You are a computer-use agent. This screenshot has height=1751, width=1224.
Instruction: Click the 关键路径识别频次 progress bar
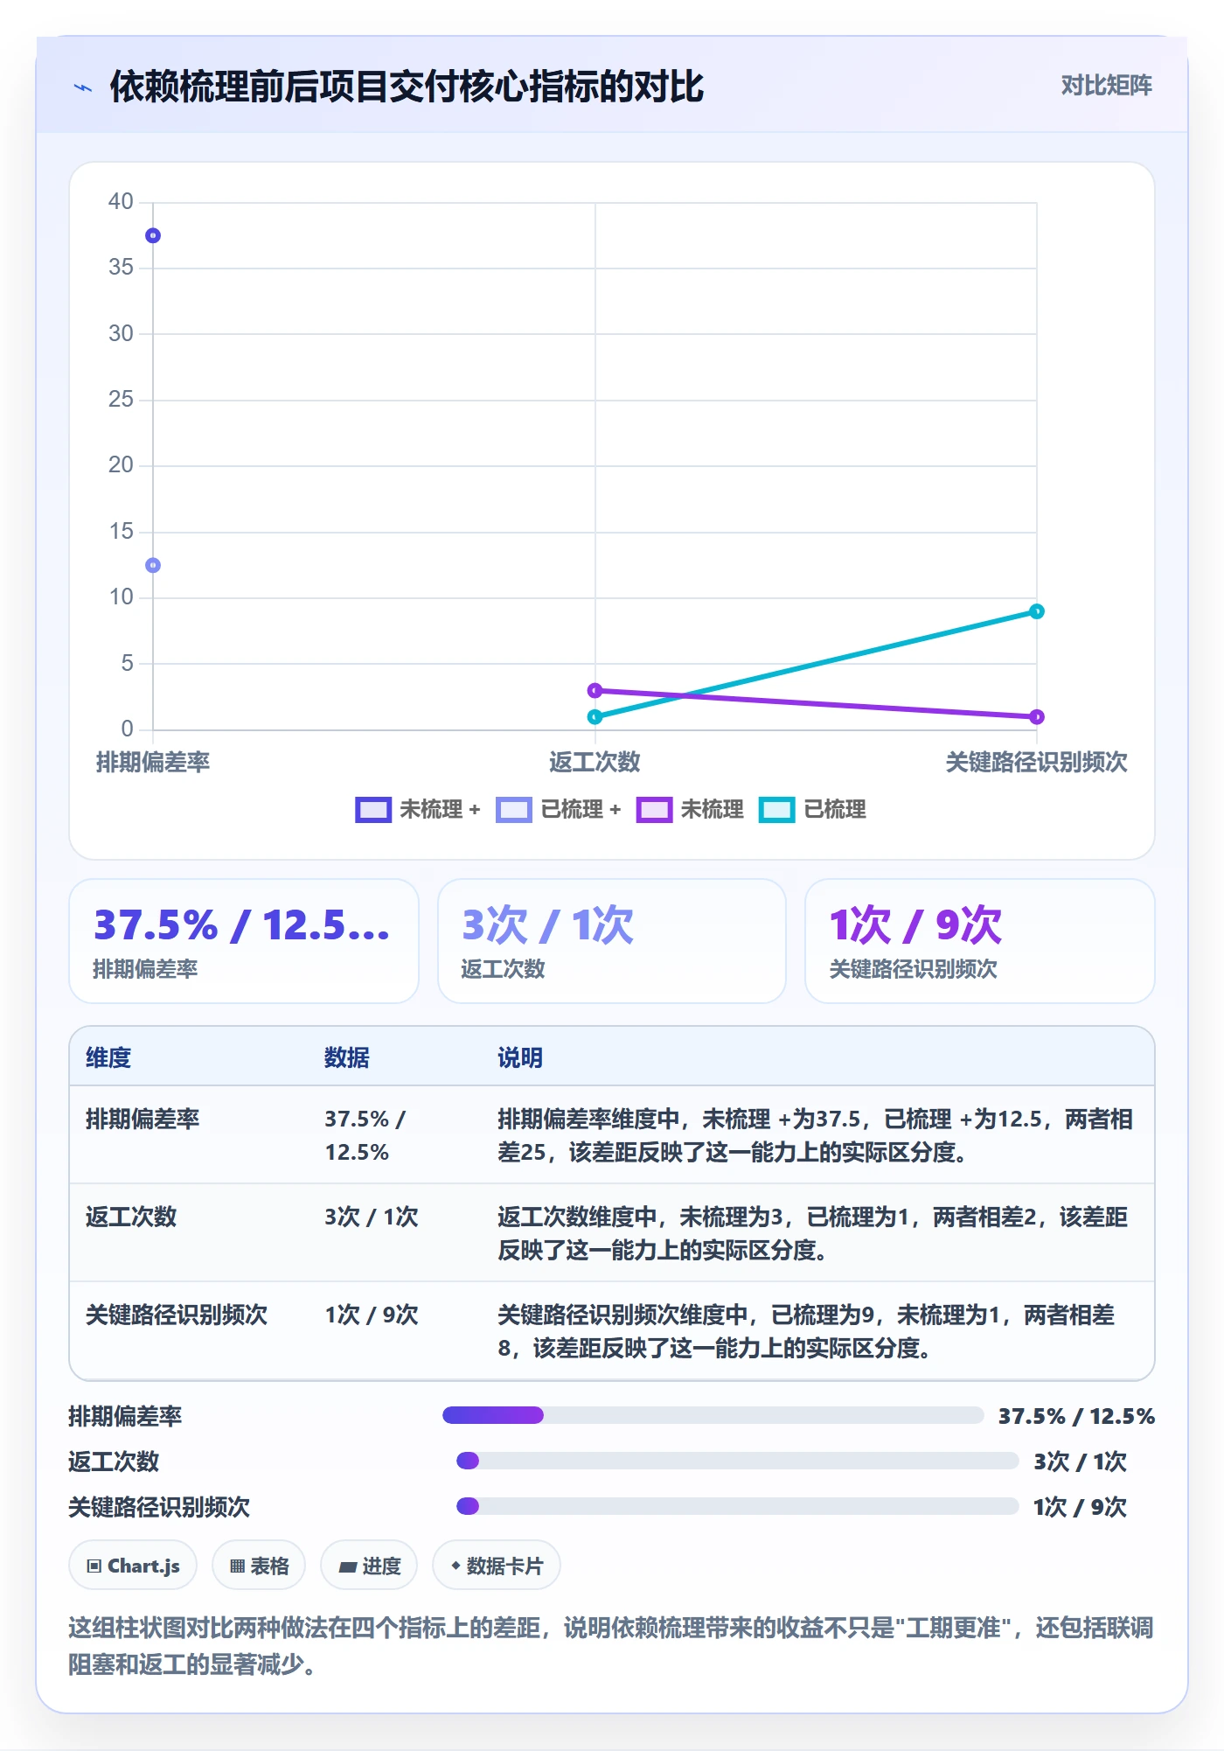point(738,1506)
